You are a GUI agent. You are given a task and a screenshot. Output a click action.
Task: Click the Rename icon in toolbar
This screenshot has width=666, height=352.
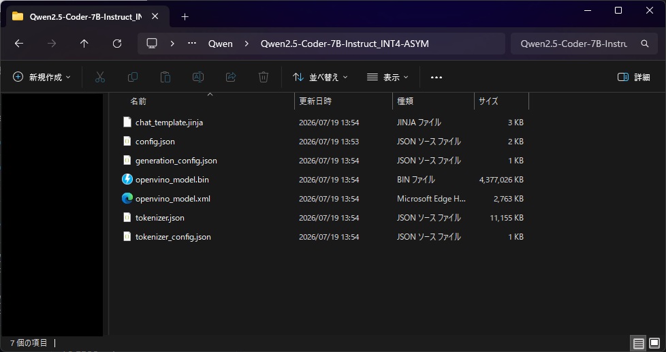[x=198, y=77]
